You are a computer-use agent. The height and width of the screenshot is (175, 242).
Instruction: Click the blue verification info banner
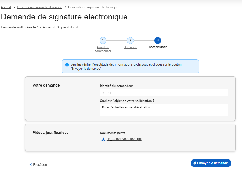point(130,66)
